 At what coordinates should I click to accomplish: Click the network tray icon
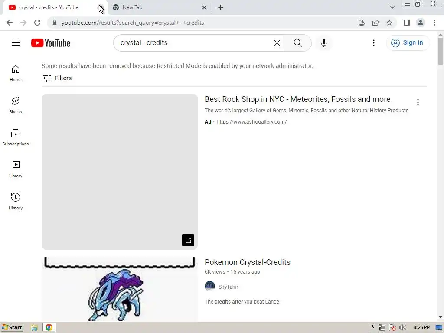click(x=382, y=328)
